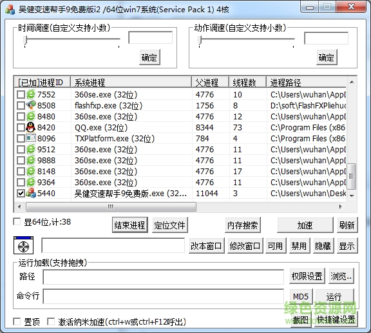Click the window finder crosshair target icon
Image resolution: width=371 pixels, height=333 pixels.
pos(23,245)
